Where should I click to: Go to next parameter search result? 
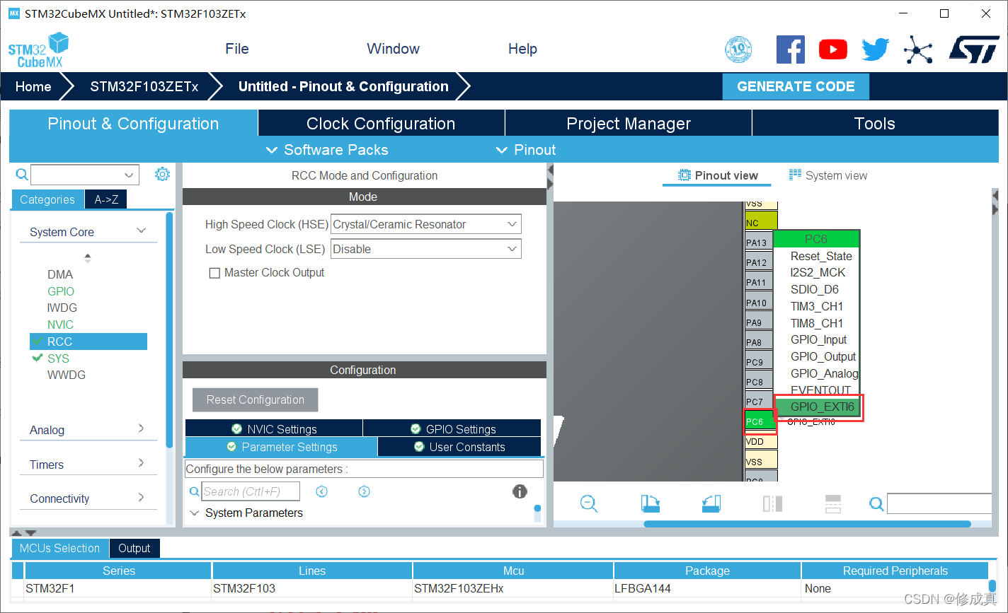[x=364, y=491]
